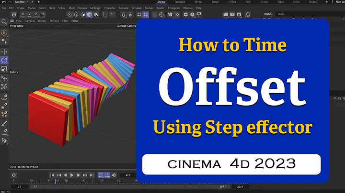
Task: Toggle the coordinate system button
Action: pos(43,14)
